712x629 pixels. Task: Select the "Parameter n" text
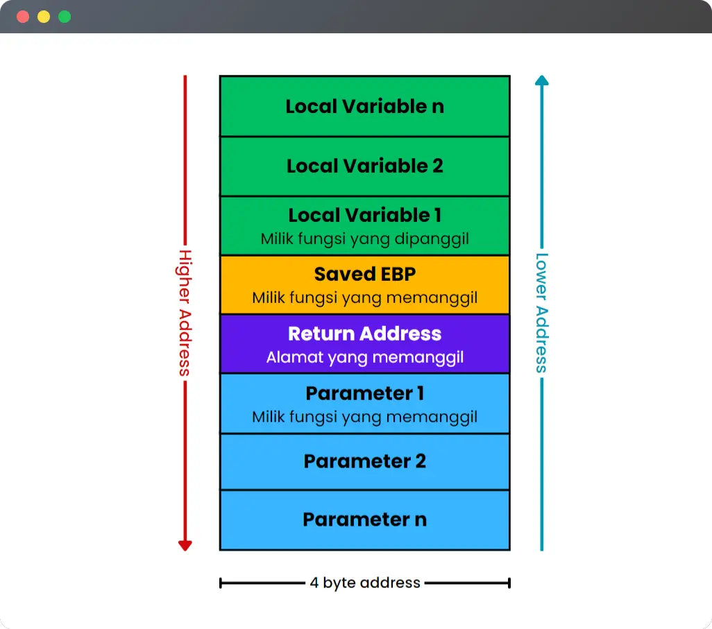click(364, 519)
